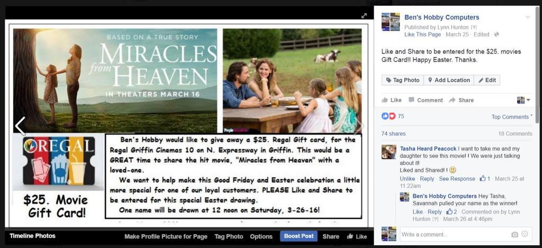Click globe privacy icon near Edited

tap(497, 34)
